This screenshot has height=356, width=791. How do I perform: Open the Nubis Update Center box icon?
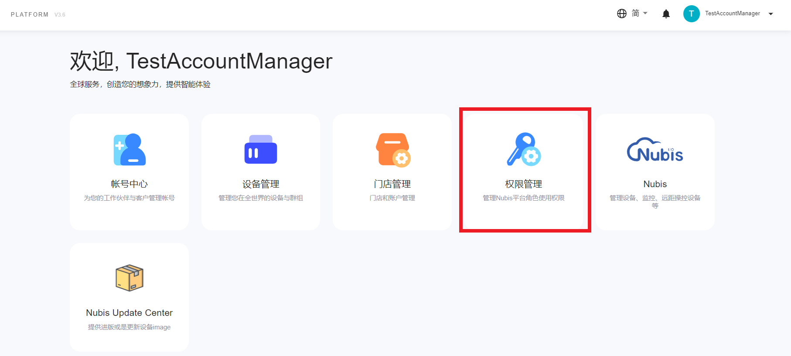pyautogui.click(x=130, y=278)
